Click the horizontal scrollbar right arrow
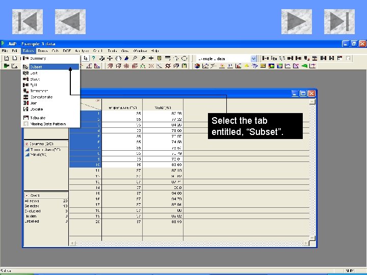The image size is (367, 275). (306, 243)
